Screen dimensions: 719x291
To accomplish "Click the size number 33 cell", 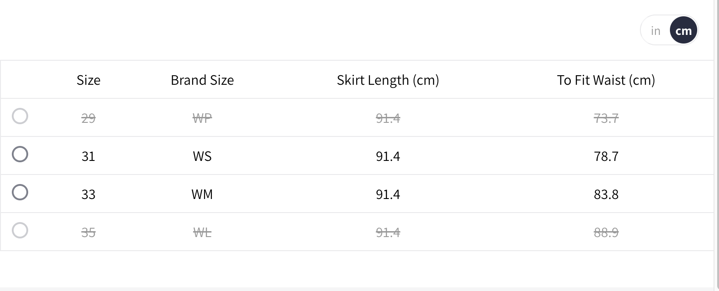I will point(88,194).
